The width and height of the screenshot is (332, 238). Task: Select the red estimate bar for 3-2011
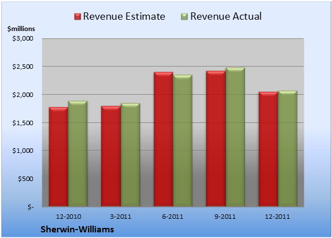(111, 156)
